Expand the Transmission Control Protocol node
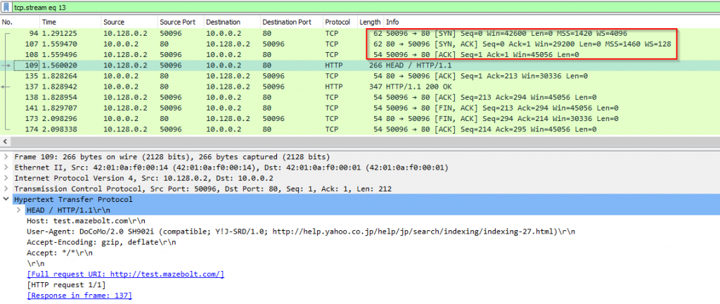720x304 pixels. click(6, 189)
